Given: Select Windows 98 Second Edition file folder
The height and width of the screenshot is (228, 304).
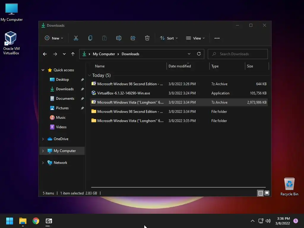Looking at the screenshot, I should point(179,112).
